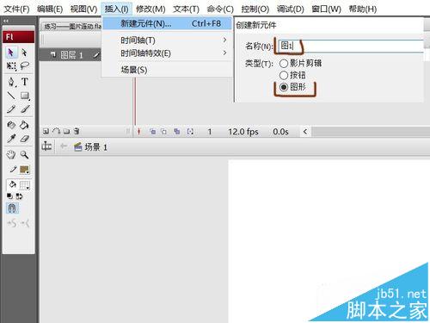Viewport: 430px width, 323px height.
Task: Select the Lasso tool
Action: pyautogui.click(x=25, y=66)
